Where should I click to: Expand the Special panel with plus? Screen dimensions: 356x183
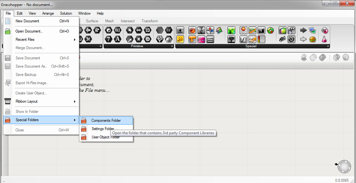pos(328,46)
